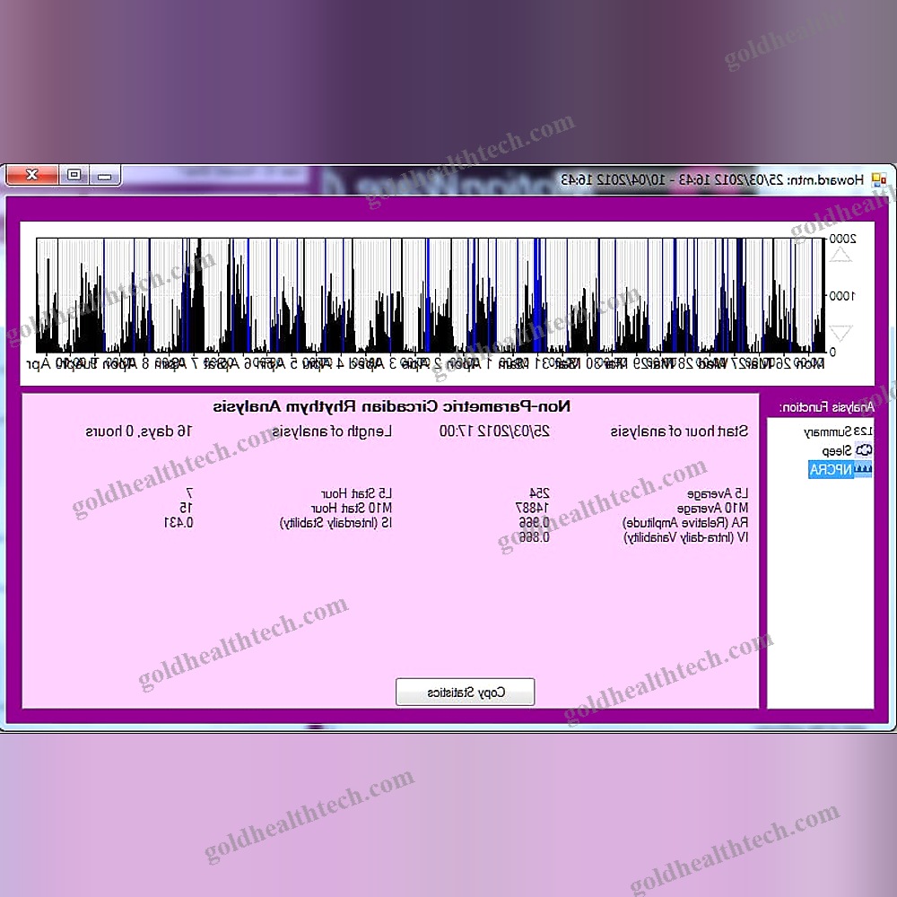Click the 'M10 Average' label
Image resolution: width=897 pixels, height=897 pixels.
[x=712, y=508]
